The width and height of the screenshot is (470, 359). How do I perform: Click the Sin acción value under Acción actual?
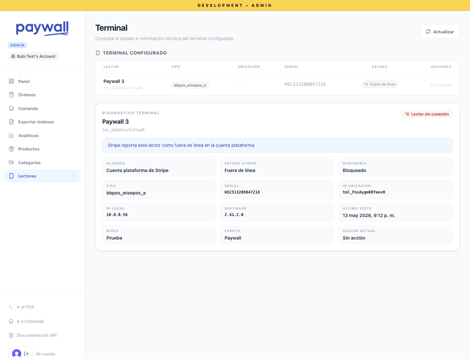click(354, 238)
